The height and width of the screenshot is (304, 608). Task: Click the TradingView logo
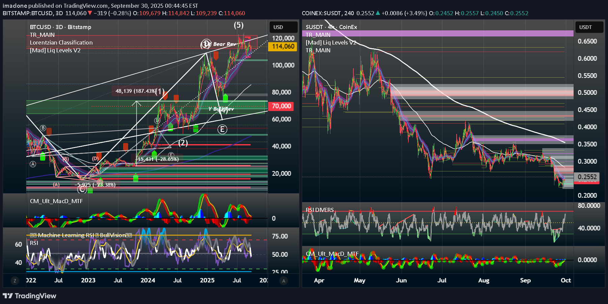point(29,296)
